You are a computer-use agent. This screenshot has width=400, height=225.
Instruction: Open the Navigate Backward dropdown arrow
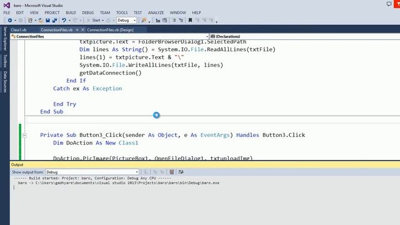coord(15,21)
